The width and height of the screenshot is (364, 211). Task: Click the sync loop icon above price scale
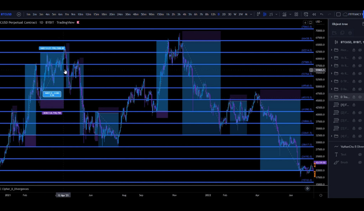coord(310,22)
